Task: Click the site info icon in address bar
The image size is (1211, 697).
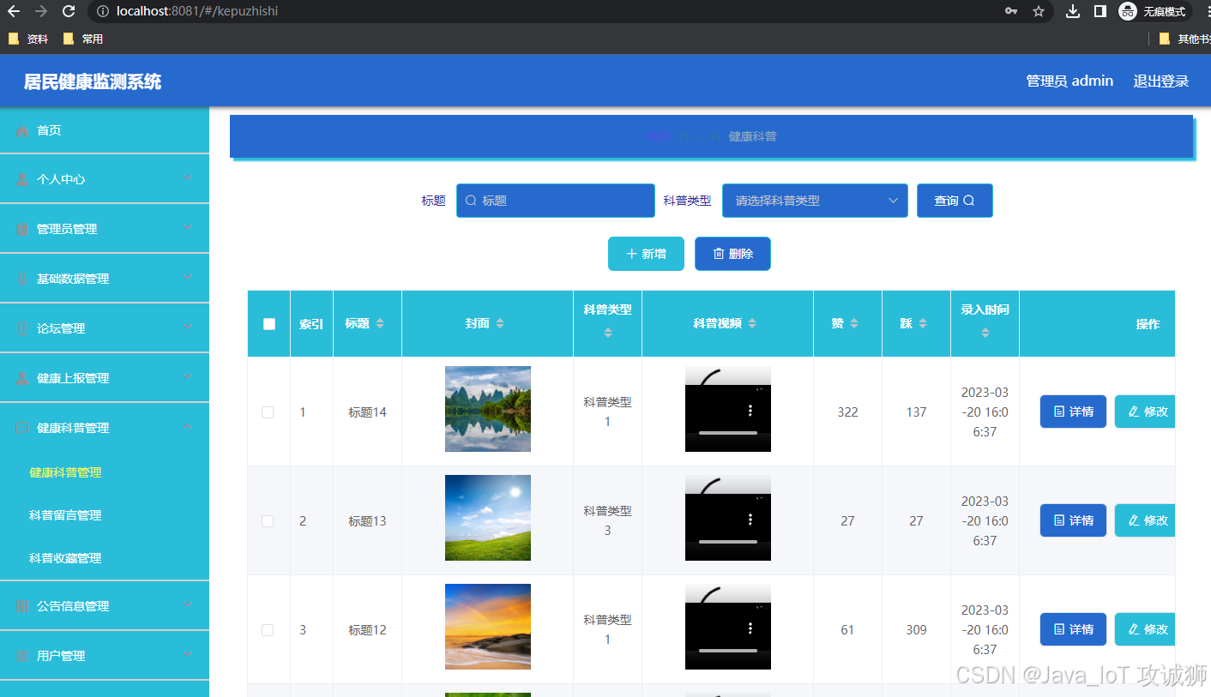Action: coord(102,11)
